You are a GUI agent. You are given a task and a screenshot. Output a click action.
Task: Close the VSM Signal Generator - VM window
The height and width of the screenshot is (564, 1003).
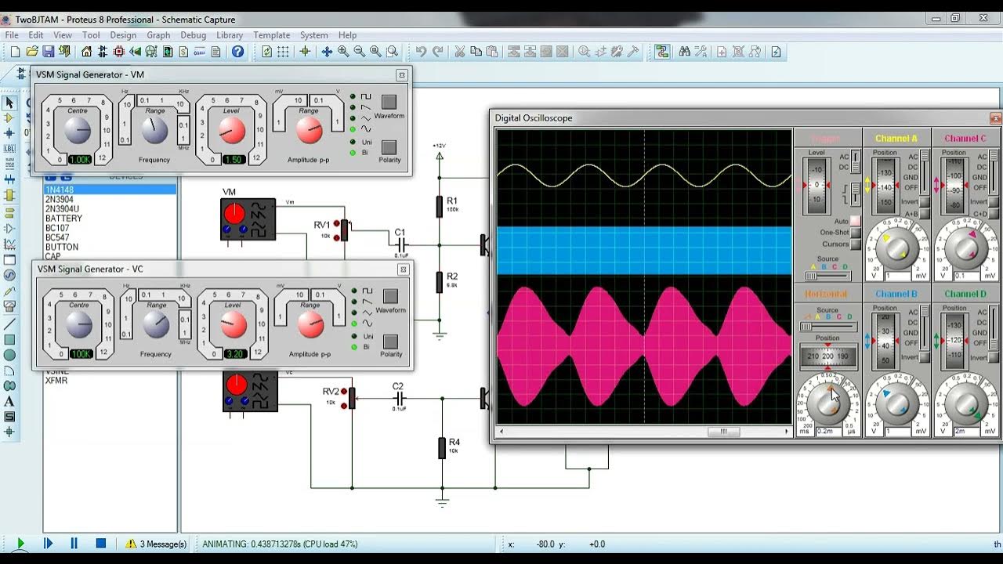[x=401, y=74]
